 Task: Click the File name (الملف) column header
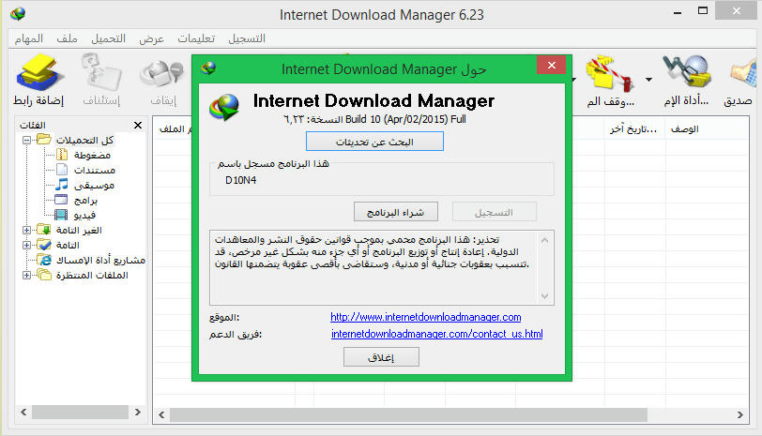click(174, 128)
